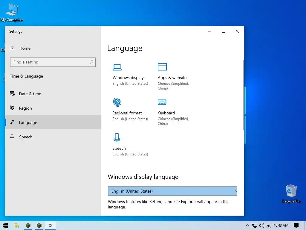Click English (United States) under Speech tile
The image size is (306, 230).
[x=130, y=154]
